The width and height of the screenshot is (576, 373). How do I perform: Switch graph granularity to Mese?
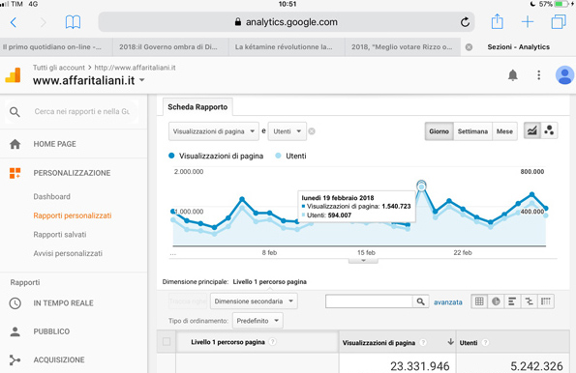504,131
